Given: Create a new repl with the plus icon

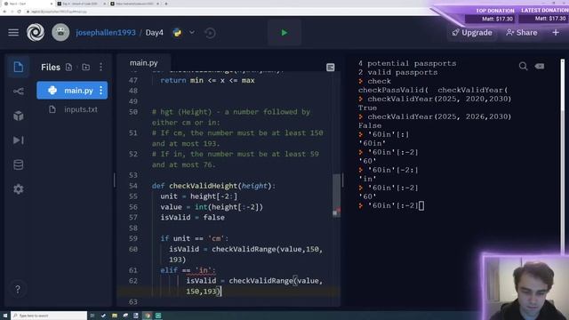Looking at the screenshot, I should pyautogui.click(x=556, y=33).
